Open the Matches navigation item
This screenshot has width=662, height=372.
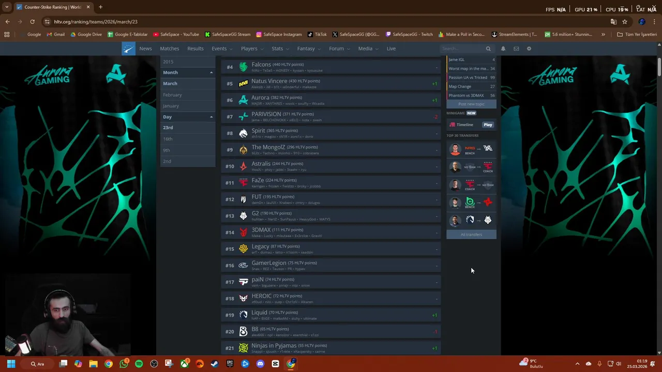pos(170,49)
